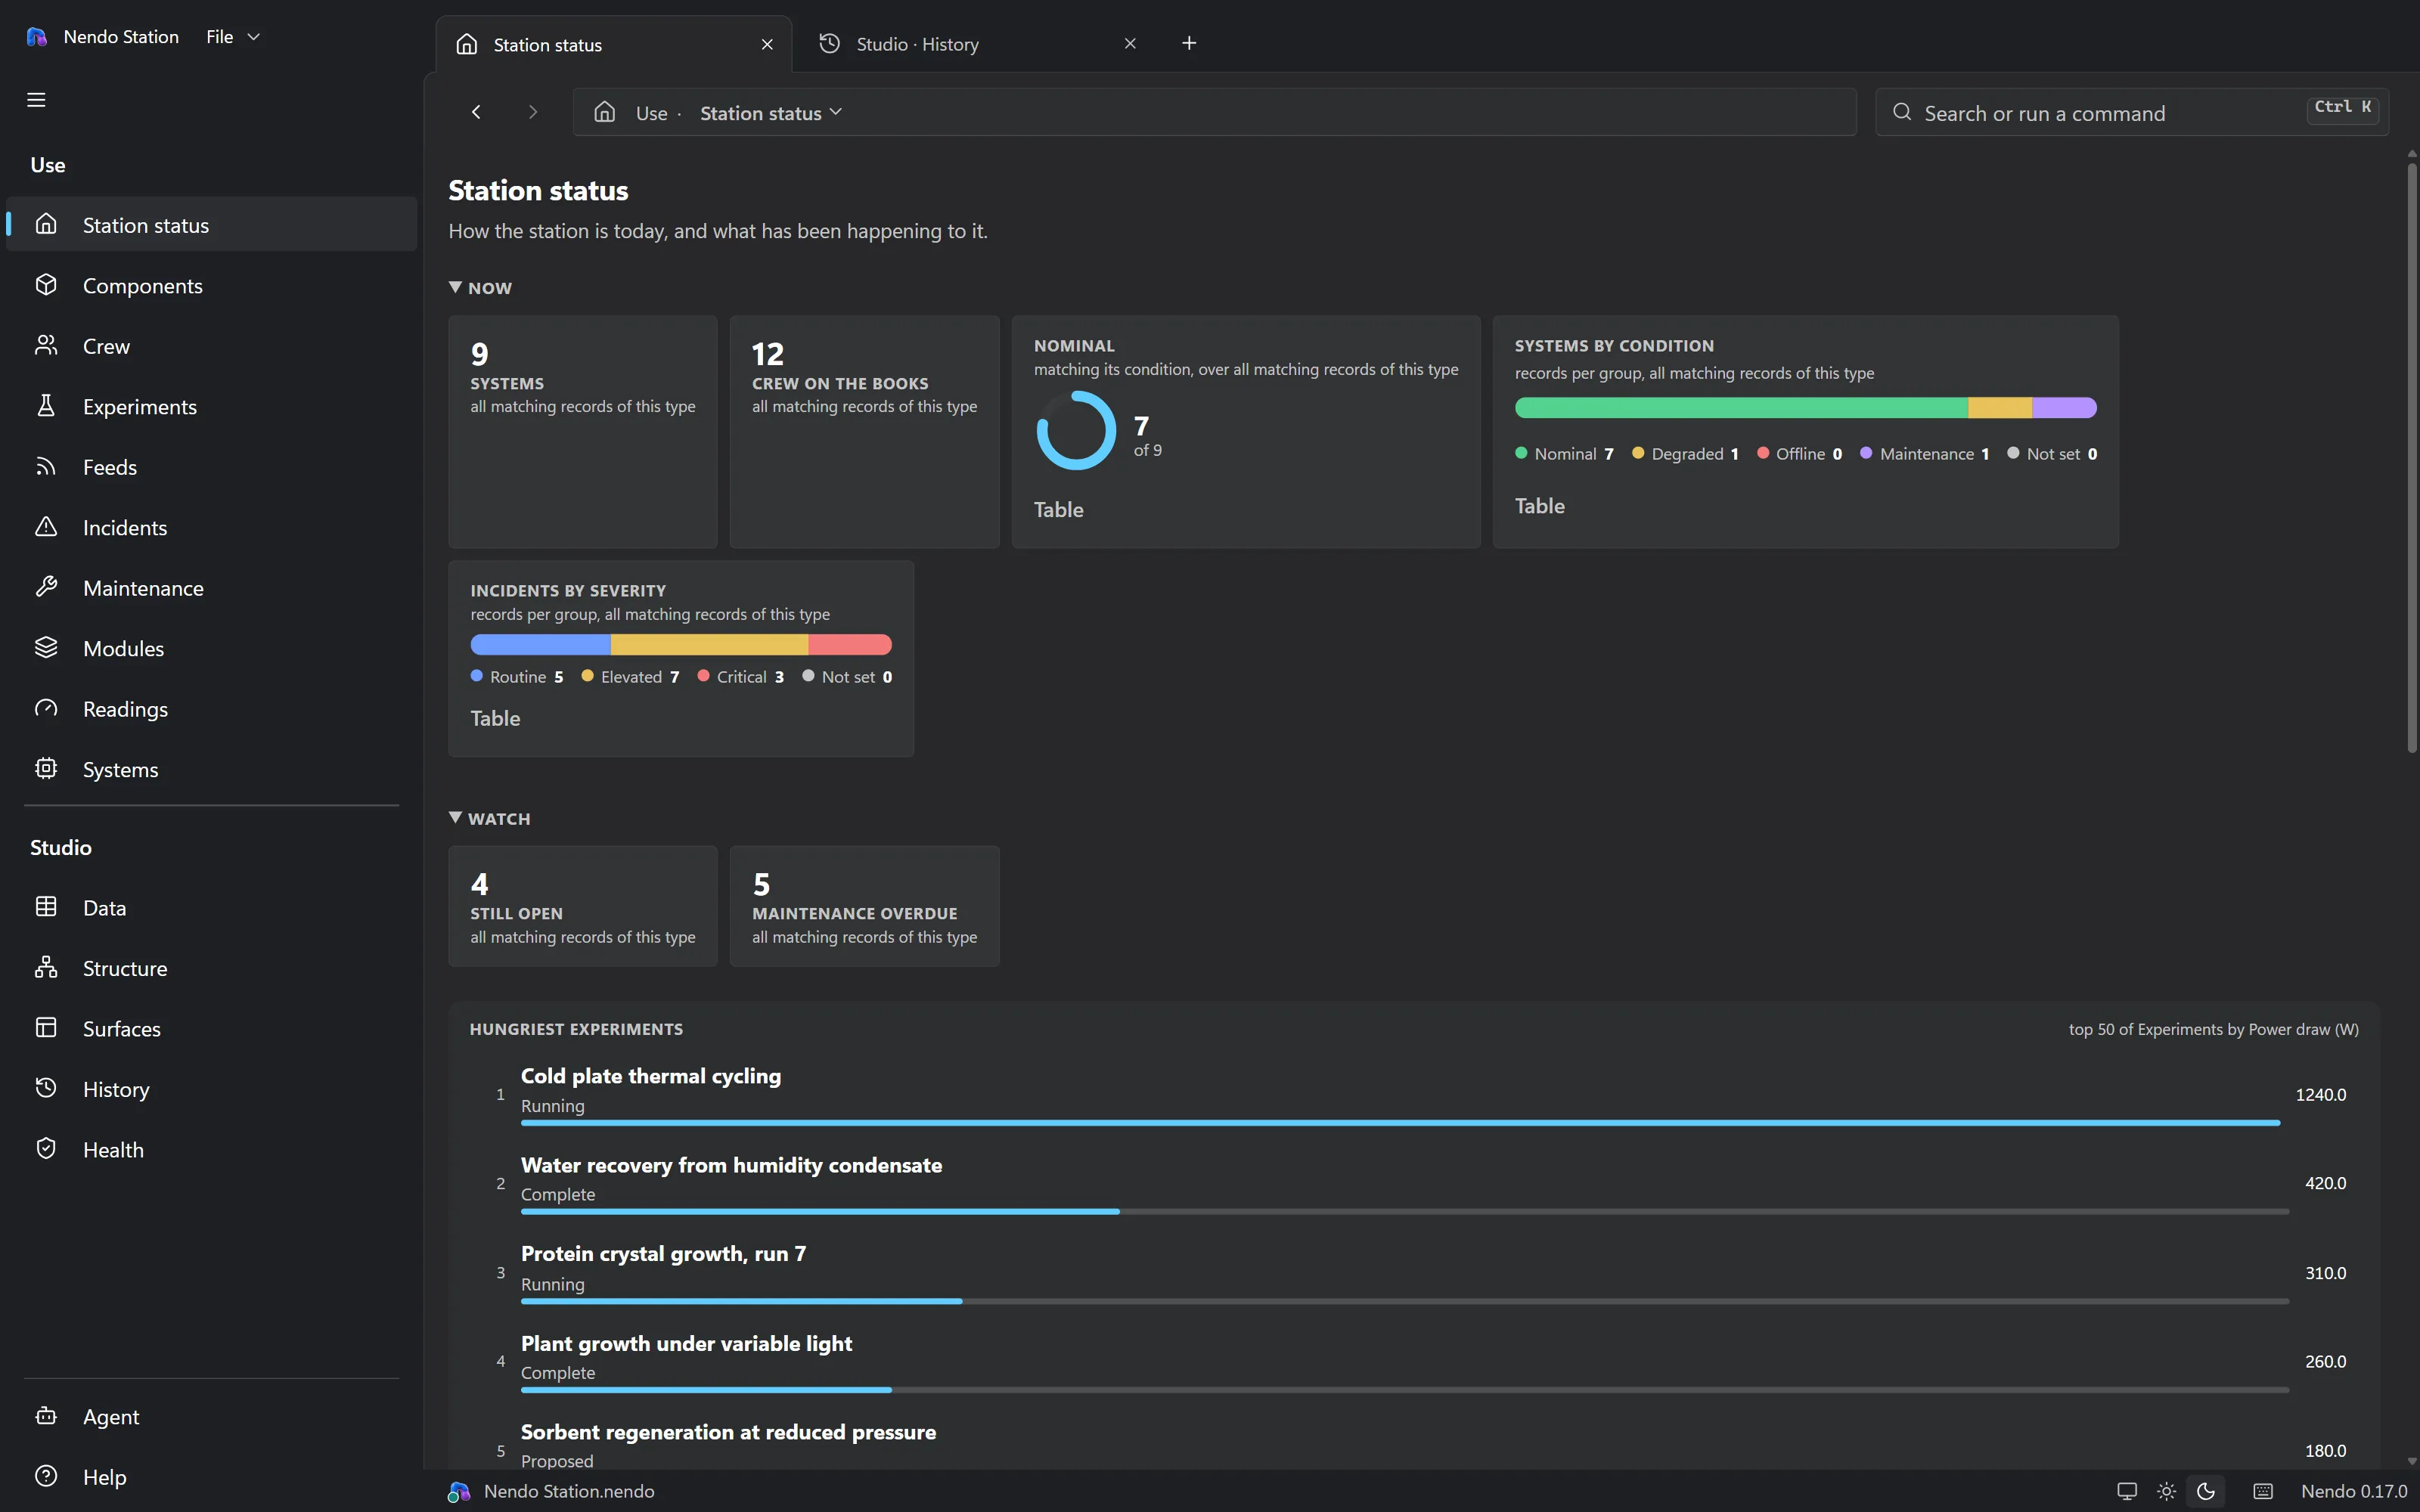
Task: Open the Agent robot icon
Action: pyautogui.click(x=46, y=1416)
